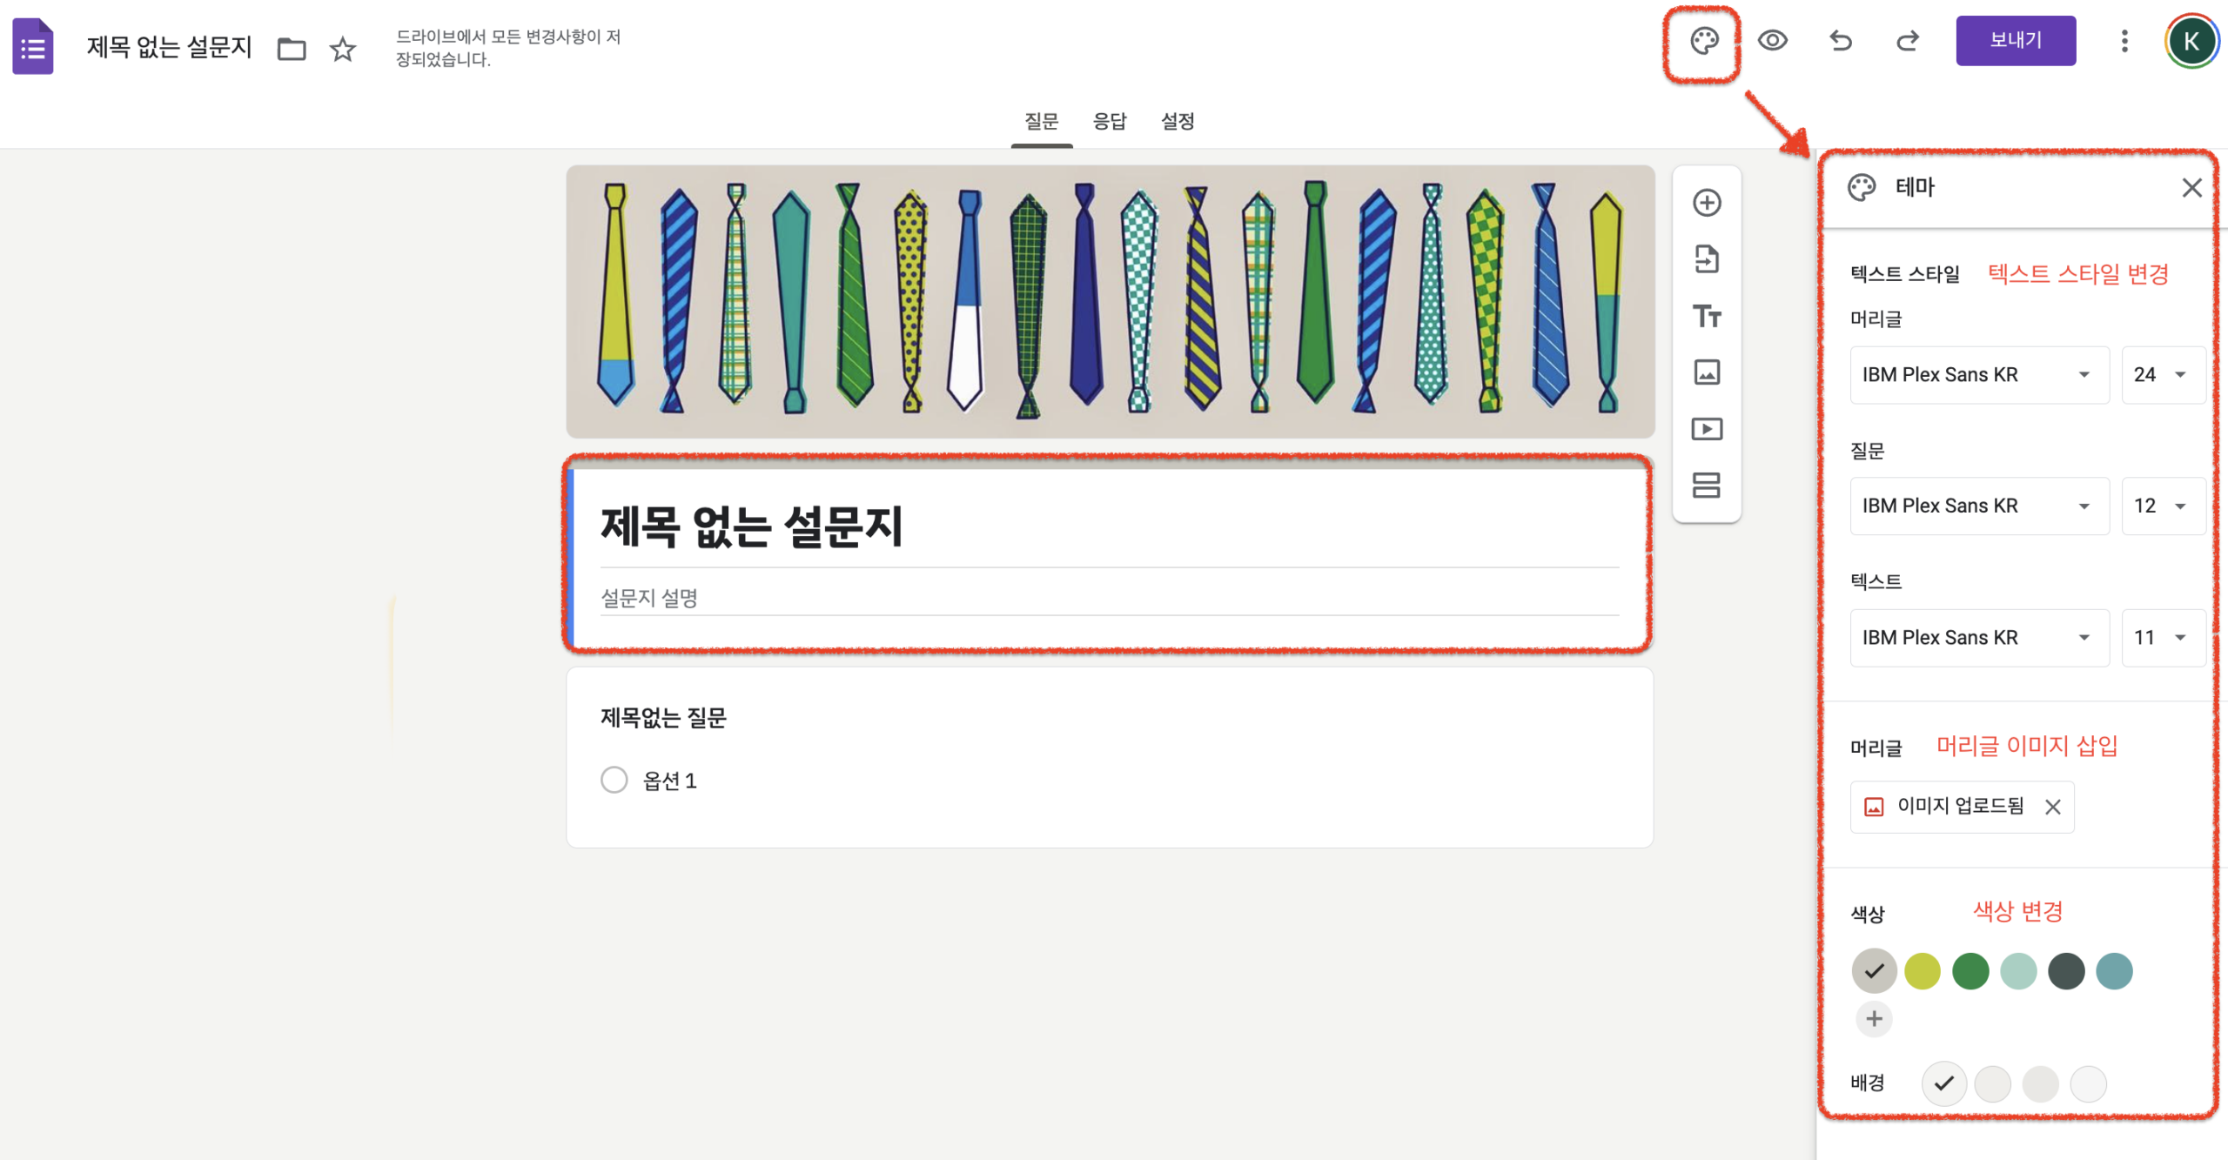Select the first checked background color option
This screenshot has width=2228, height=1160.
(1943, 1083)
